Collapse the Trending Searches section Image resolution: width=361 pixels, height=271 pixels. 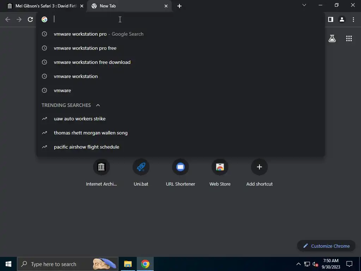pos(98,105)
